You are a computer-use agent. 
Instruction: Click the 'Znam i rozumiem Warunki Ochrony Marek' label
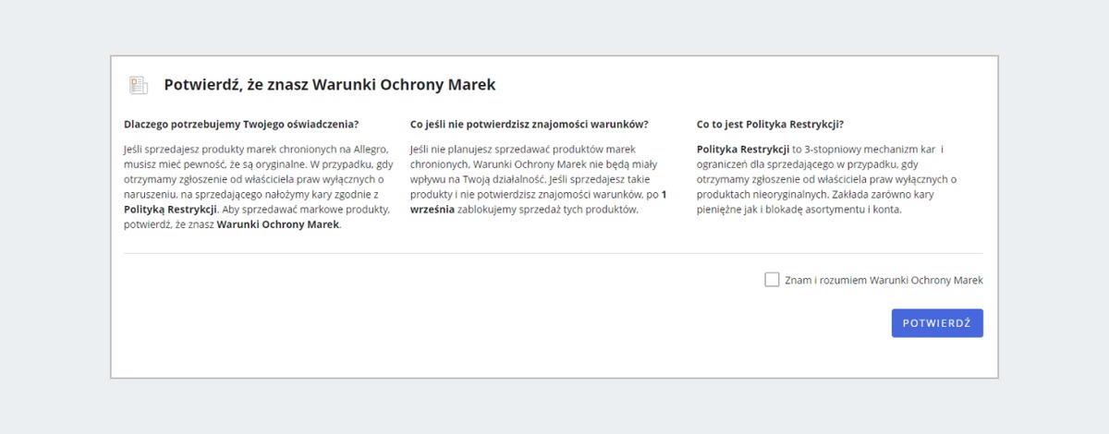click(884, 281)
